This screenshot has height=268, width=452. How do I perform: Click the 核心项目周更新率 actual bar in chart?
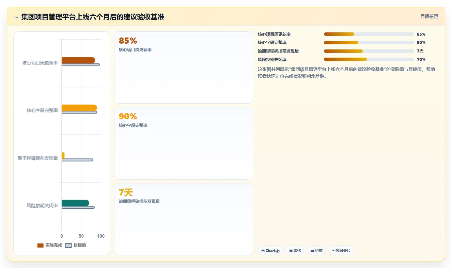pos(78,60)
